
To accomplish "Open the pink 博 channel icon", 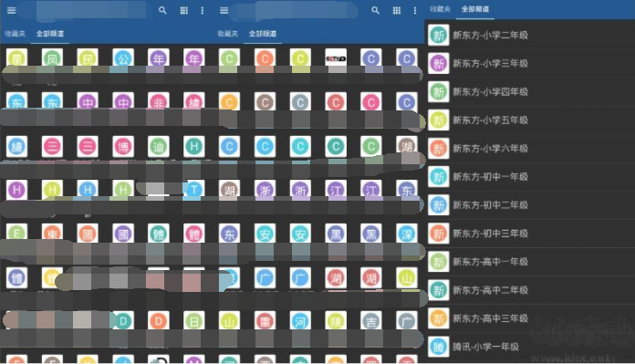I will [x=123, y=146].
